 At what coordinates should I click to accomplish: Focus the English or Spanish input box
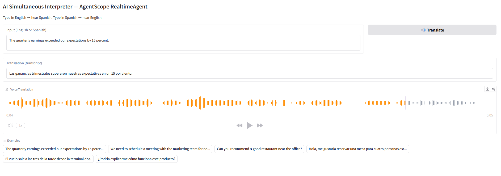[x=183, y=43]
